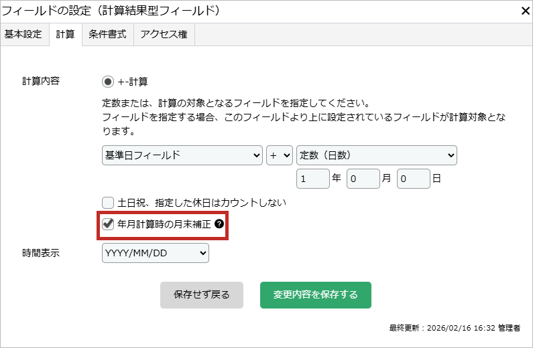Click the 年 (years) input field
This screenshot has height=348, width=533.
pos(312,179)
